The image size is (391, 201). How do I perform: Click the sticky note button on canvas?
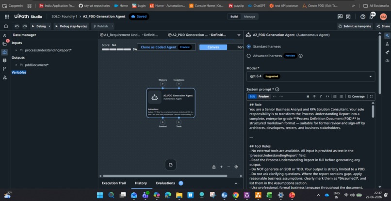[171, 165]
